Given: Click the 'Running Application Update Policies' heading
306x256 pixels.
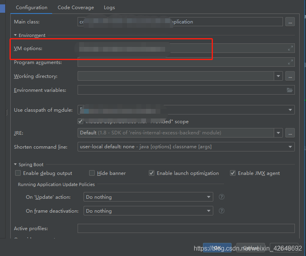Looking at the screenshot, I should click(56, 184).
